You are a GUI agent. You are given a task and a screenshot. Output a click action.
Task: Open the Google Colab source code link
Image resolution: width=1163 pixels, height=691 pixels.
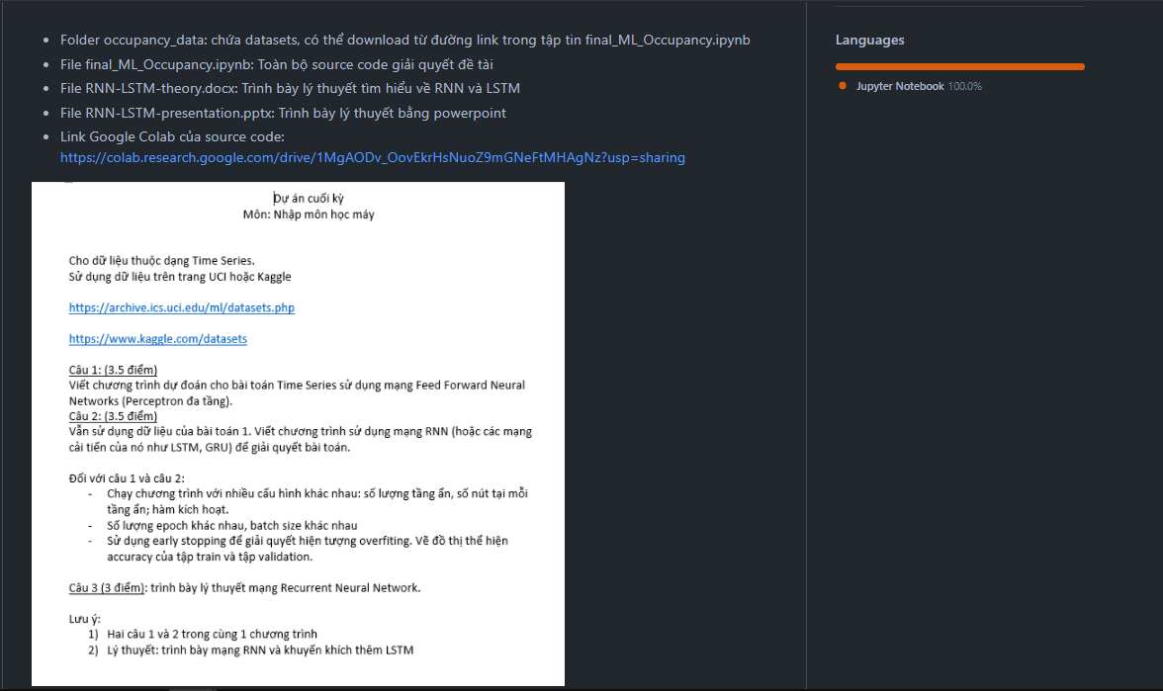372,157
